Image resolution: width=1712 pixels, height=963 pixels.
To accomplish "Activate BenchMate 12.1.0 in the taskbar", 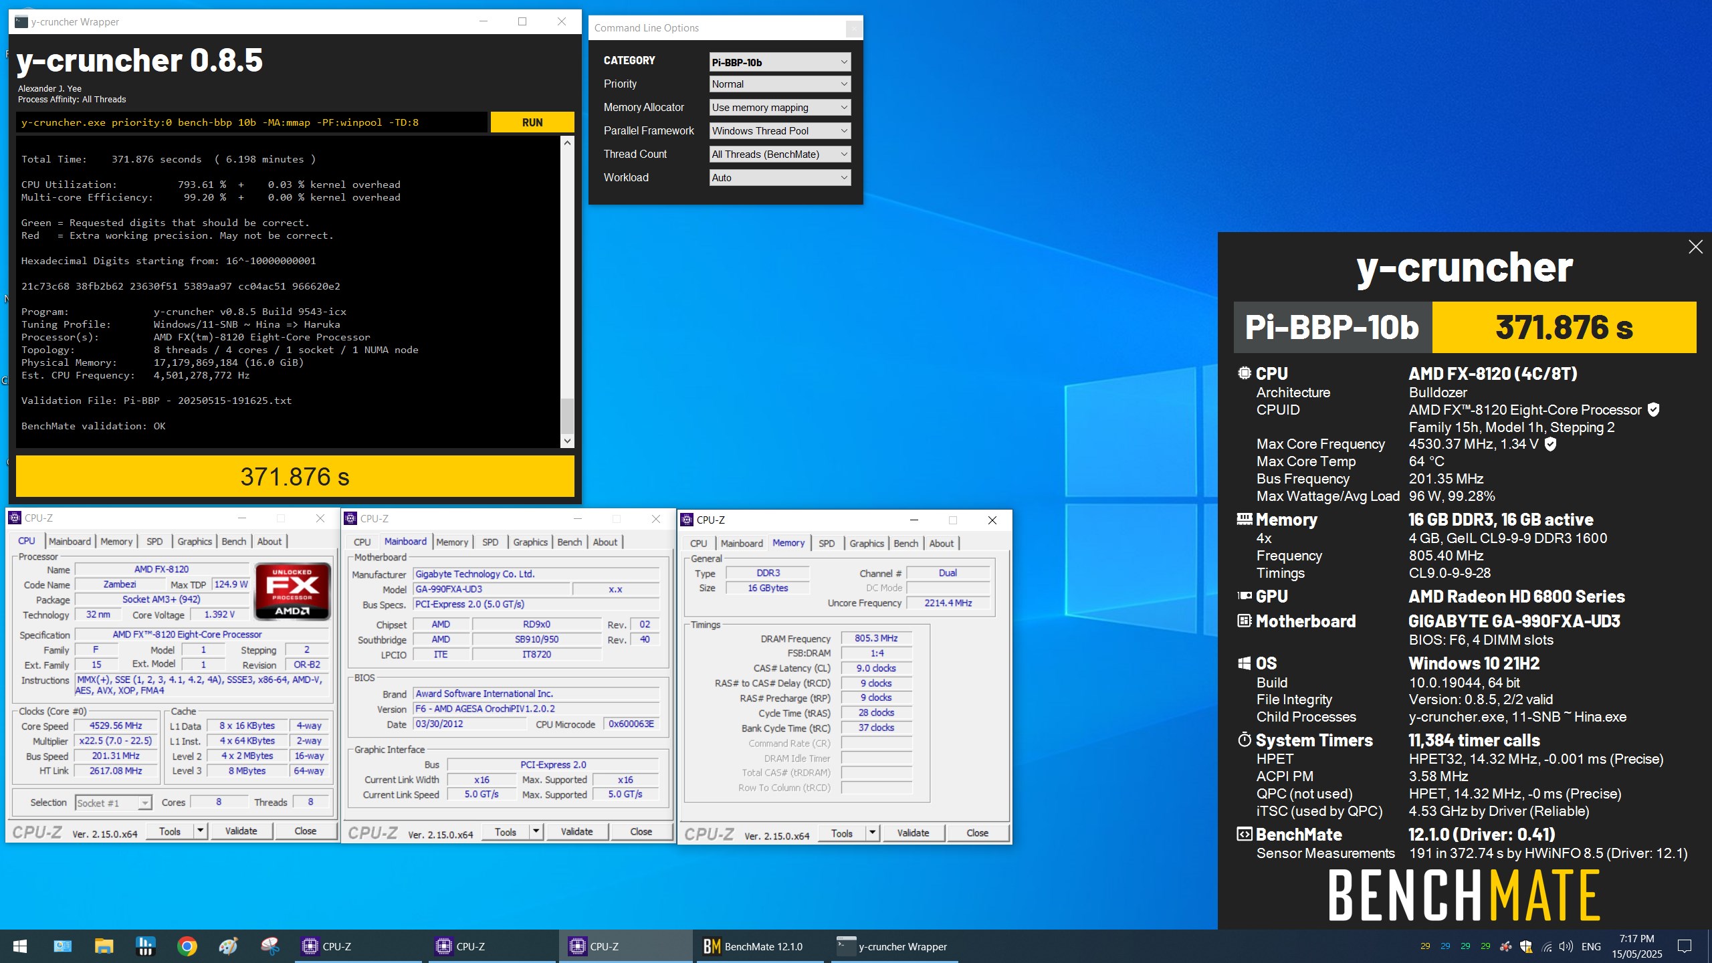I will pyautogui.click(x=760, y=946).
